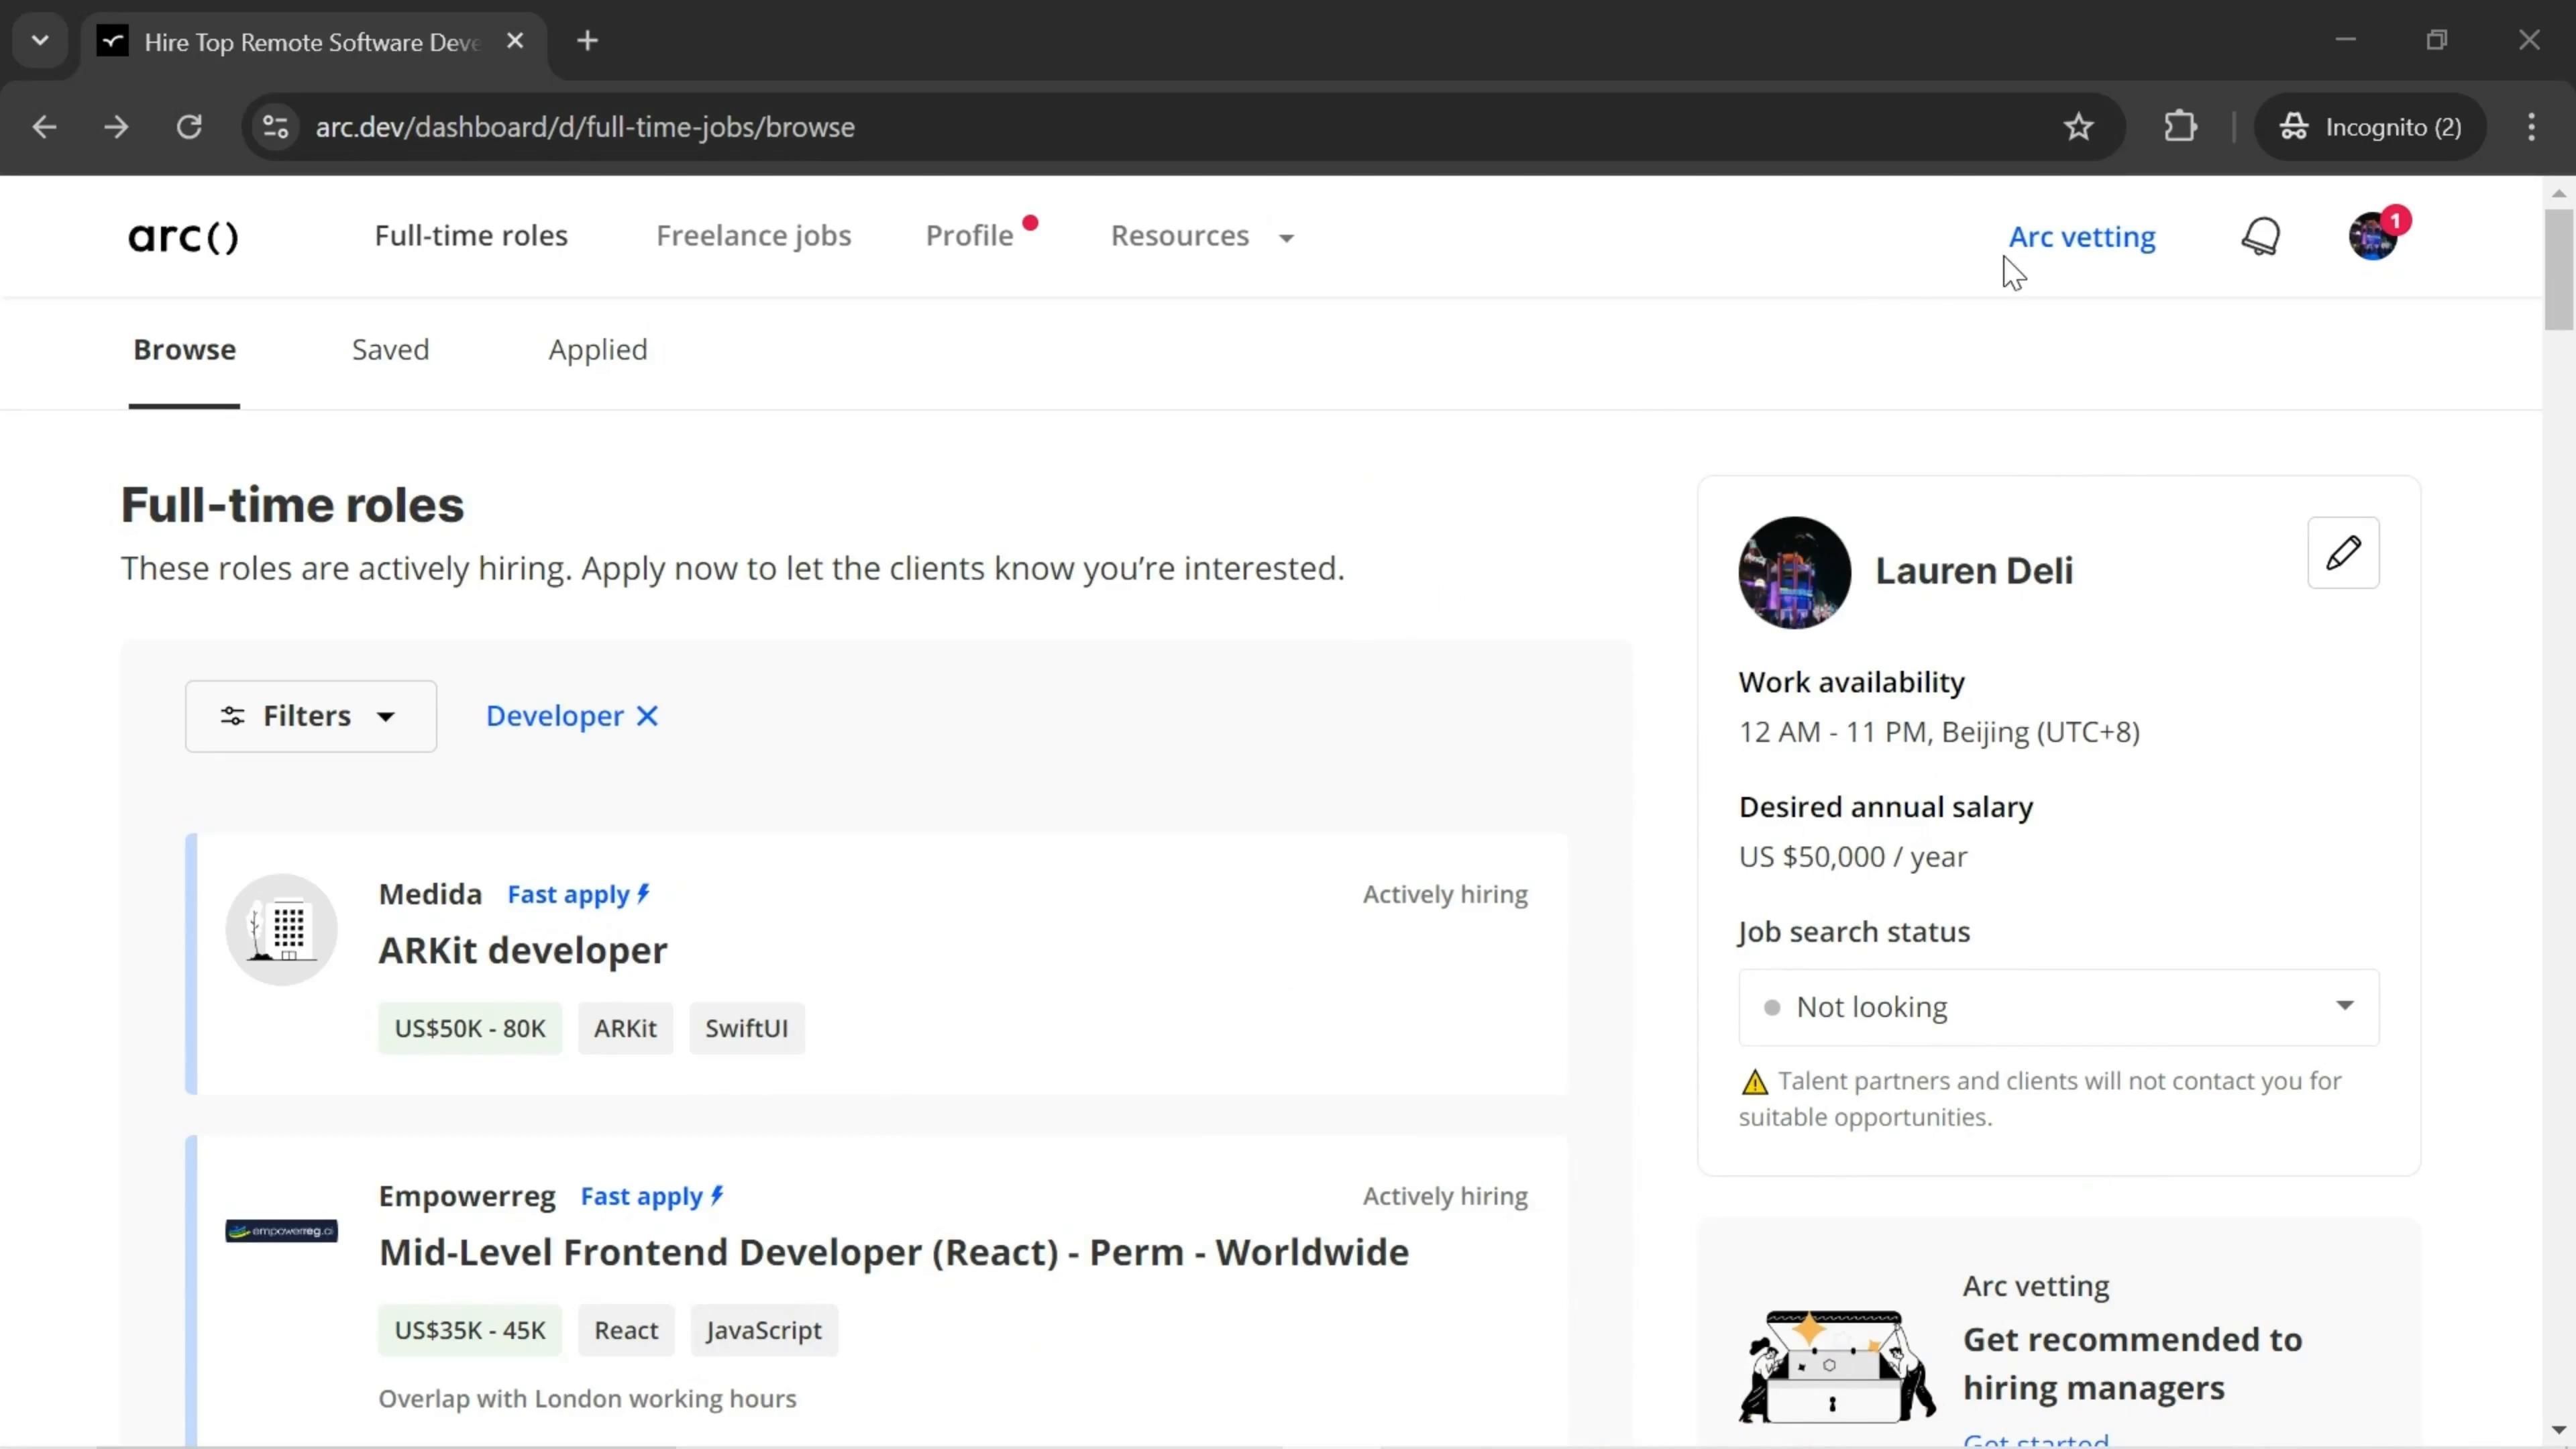Viewport: 2576px width, 1449px height.
Task: Switch to the Saved tab
Action: click(x=390, y=350)
